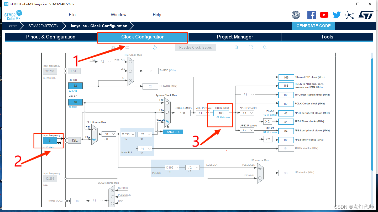Image resolution: width=378 pixels, height=212 pixels.
Task: Select HSE in PLL Source Mux
Action: [x=94, y=139]
